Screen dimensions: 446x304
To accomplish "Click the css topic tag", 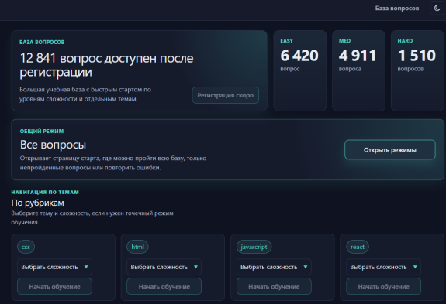I will [x=26, y=247].
